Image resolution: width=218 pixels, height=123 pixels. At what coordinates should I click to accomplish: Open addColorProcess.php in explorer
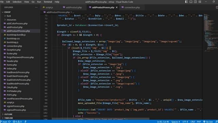[x=17, y=24]
